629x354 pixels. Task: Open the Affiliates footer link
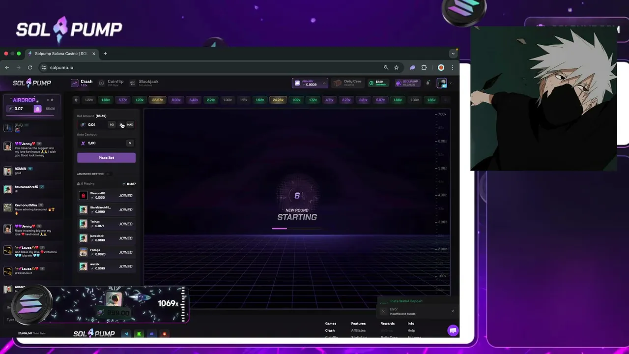coord(358,330)
